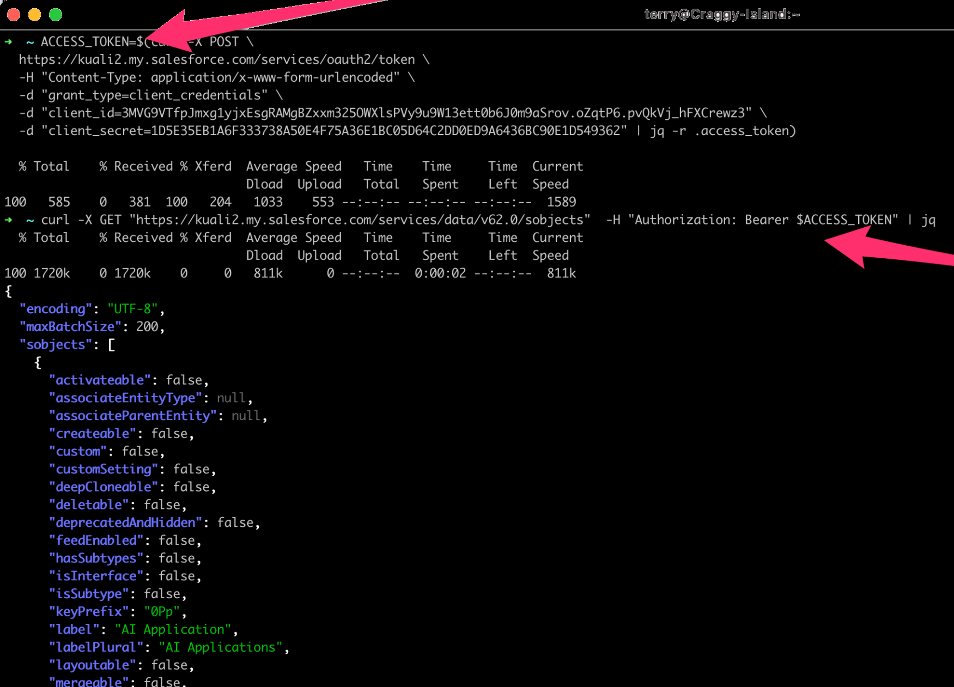Screen dimensions: 954x687
Task: Click the maxBatchSize 200 value
Action: pos(148,326)
